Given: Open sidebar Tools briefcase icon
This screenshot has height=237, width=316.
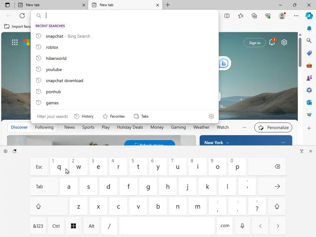Looking at the screenshot, I should tap(309, 65).
